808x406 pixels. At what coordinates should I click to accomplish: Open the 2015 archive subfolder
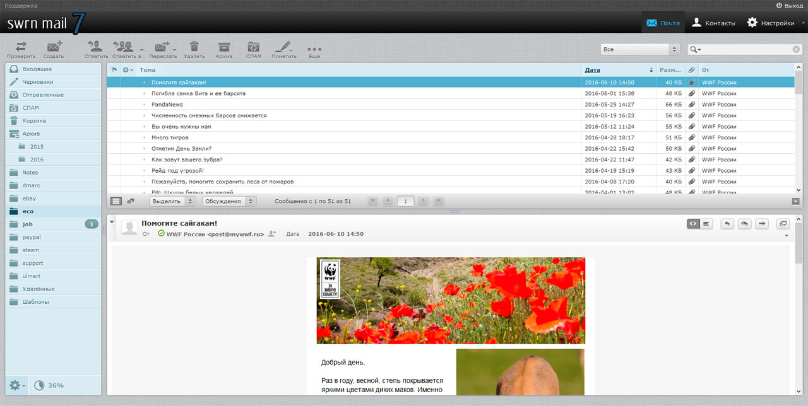coord(53,146)
